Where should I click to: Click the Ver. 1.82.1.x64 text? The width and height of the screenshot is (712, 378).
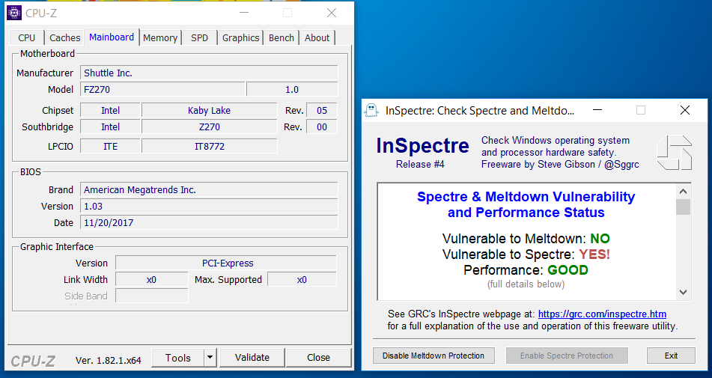point(109,360)
